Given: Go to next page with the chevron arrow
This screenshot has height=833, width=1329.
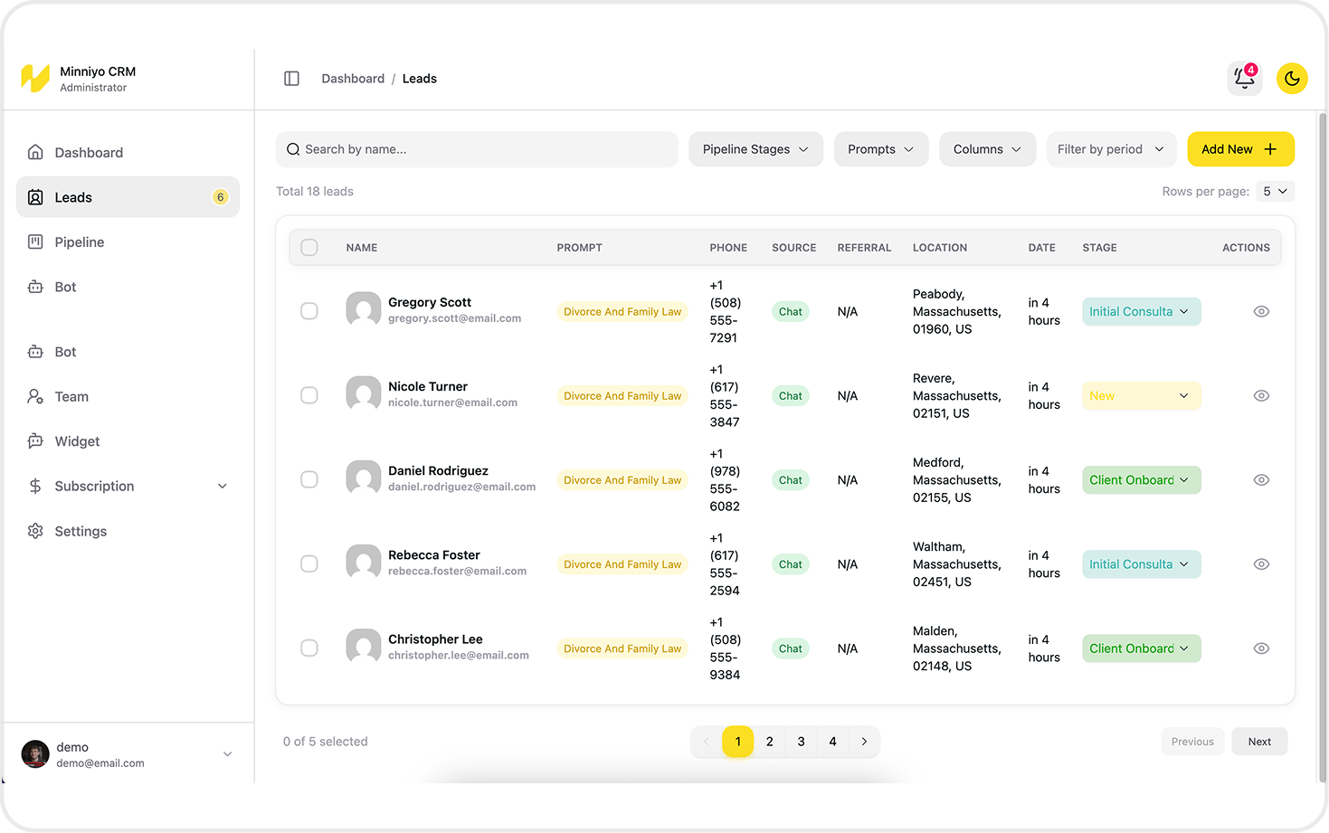Looking at the screenshot, I should tap(864, 742).
